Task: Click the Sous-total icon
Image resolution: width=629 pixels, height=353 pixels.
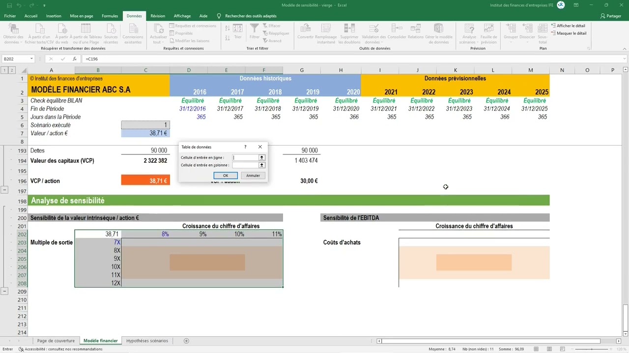Action: 543,28
